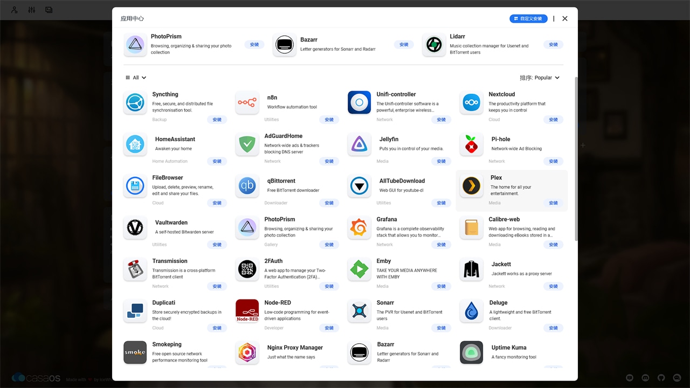Open settings sliders icon in top bar
Screen dimensions: 690x388
point(32,10)
